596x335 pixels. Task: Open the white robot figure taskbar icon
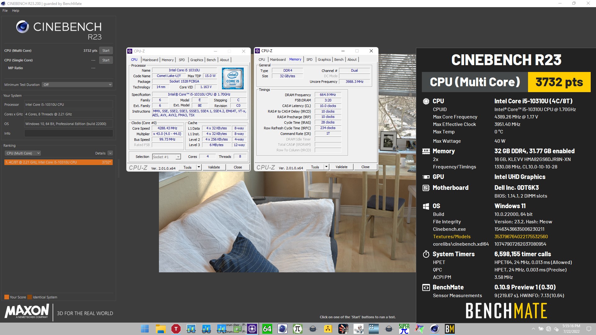point(358,329)
